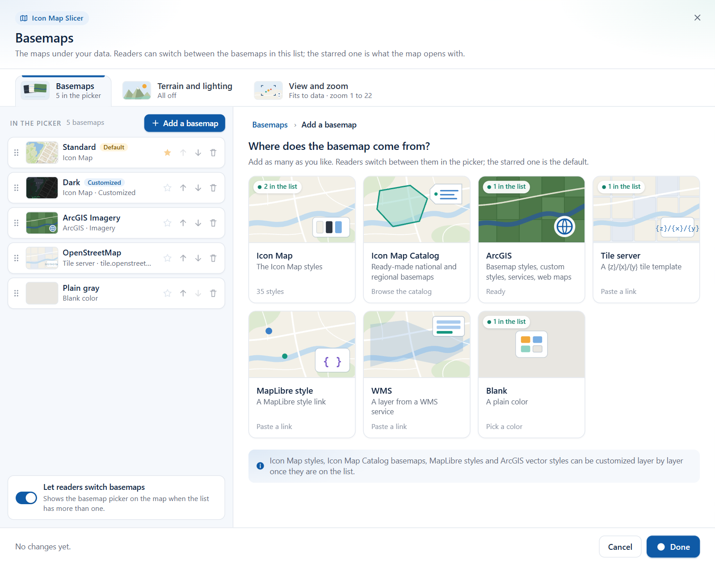Click '35 styles' text
The width and height of the screenshot is (715, 565).
point(270,292)
